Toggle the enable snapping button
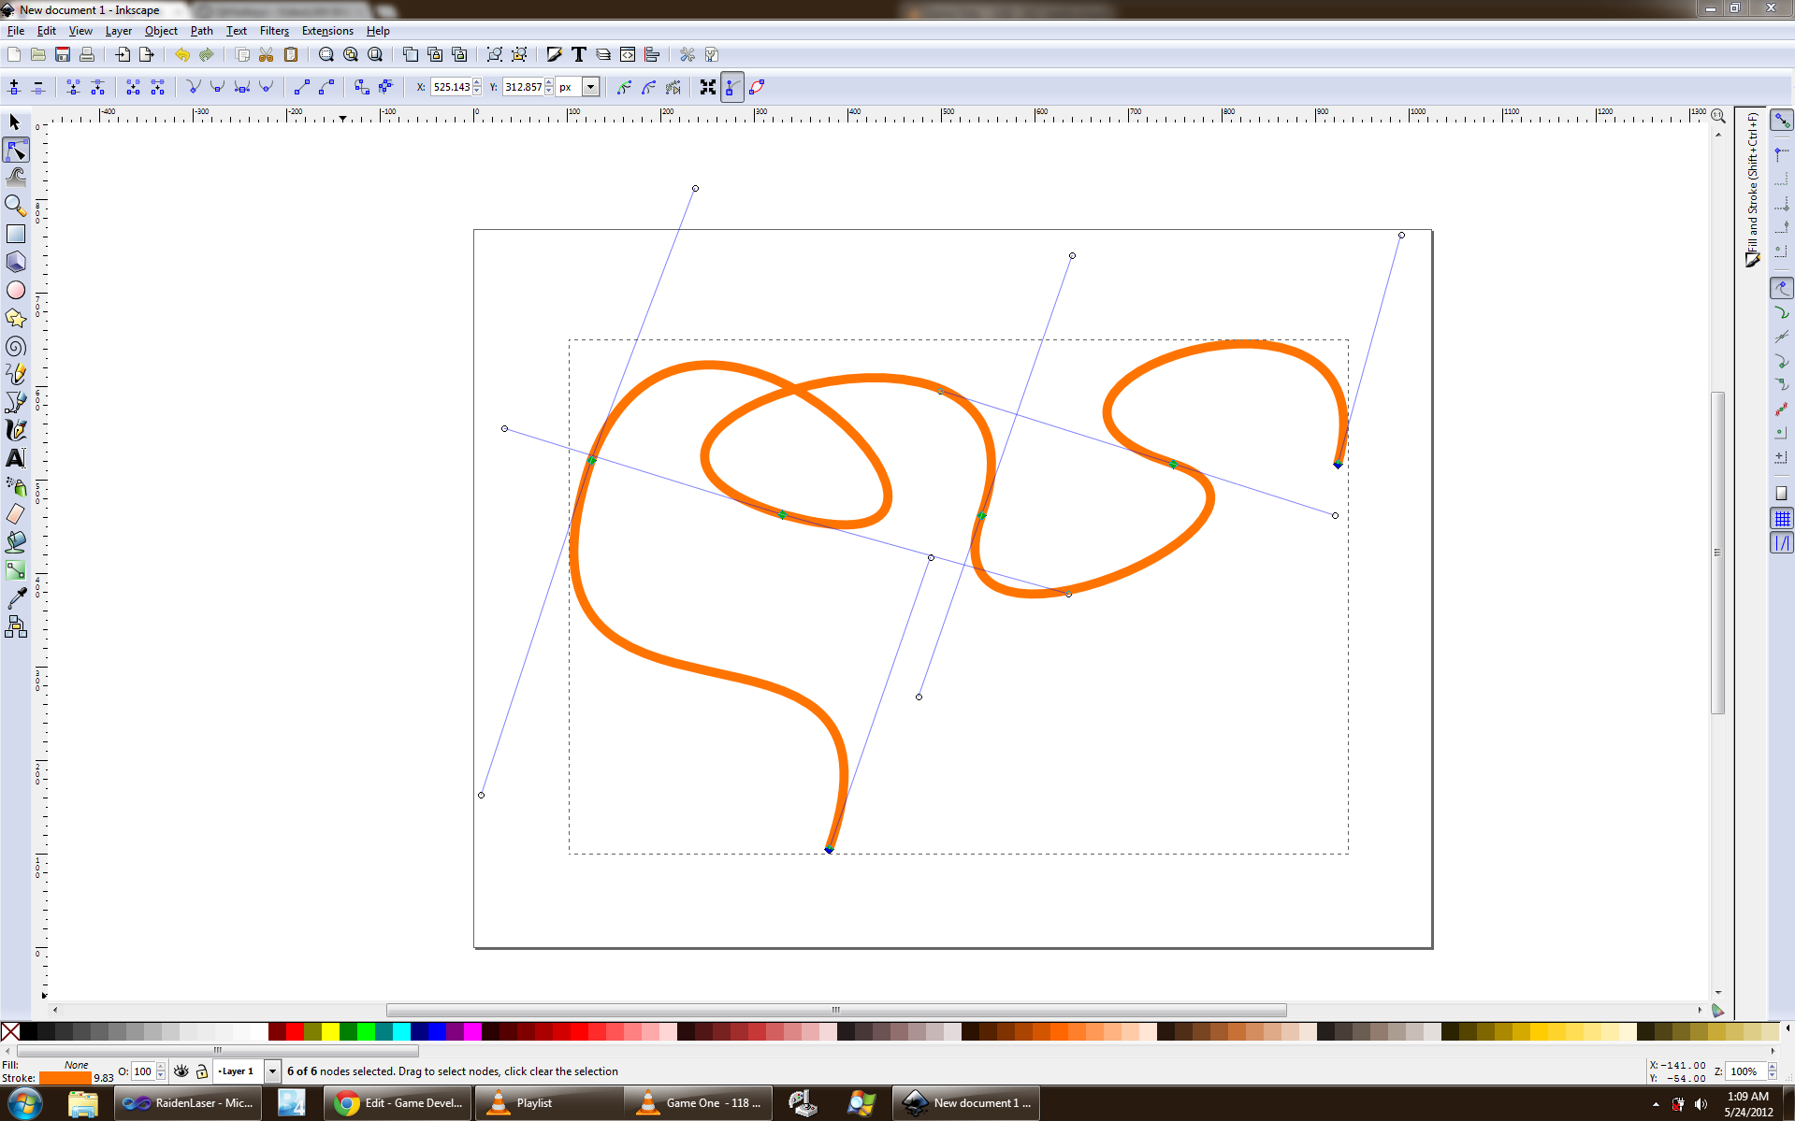 click(x=1782, y=121)
